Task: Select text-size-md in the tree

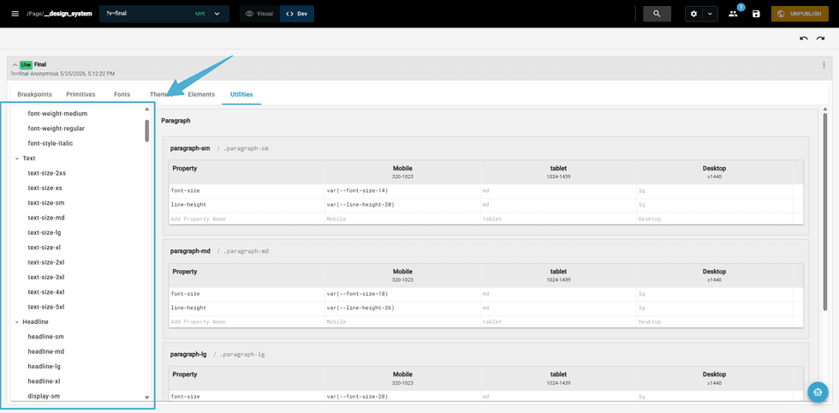Action: point(46,218)
